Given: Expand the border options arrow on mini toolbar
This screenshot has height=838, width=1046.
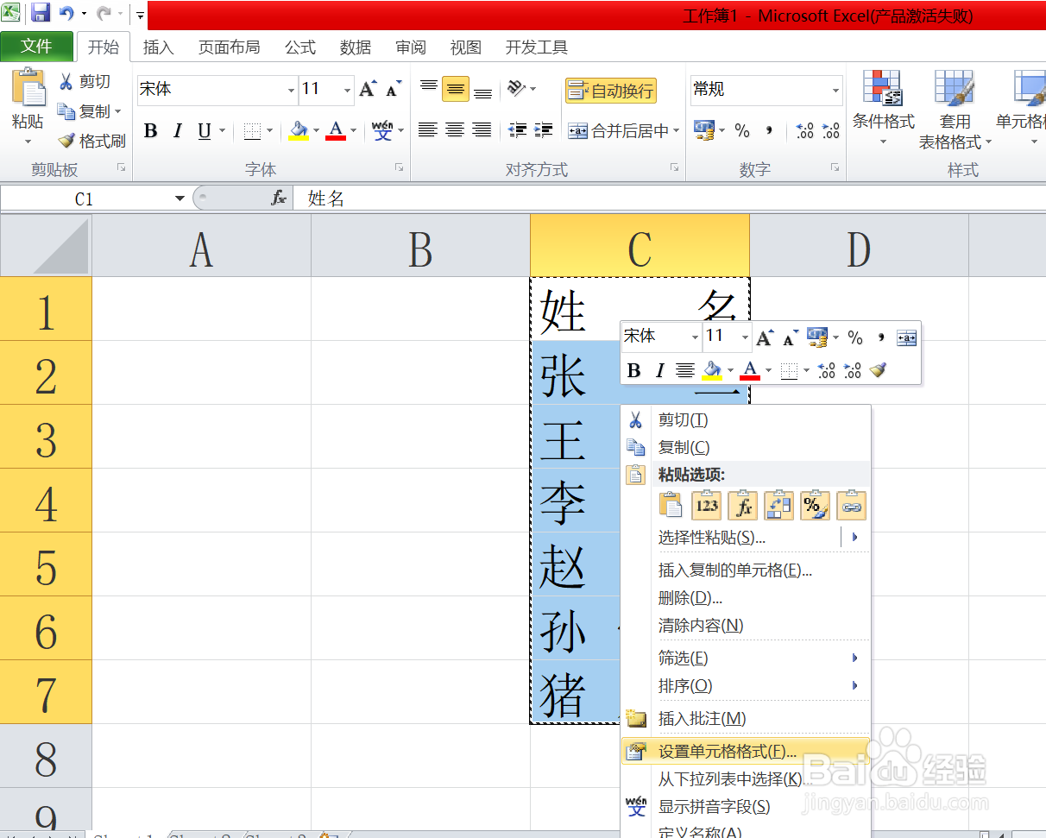Looking at the screenshot, I should 806,369.
